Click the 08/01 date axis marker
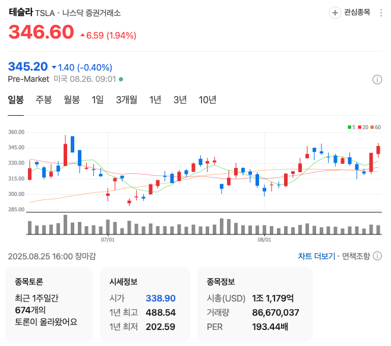391x346 pixels. click(x=264, y=240)
